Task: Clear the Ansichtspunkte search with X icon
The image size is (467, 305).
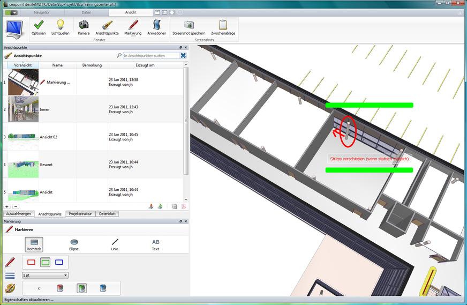Action: (x=183, y=56)
